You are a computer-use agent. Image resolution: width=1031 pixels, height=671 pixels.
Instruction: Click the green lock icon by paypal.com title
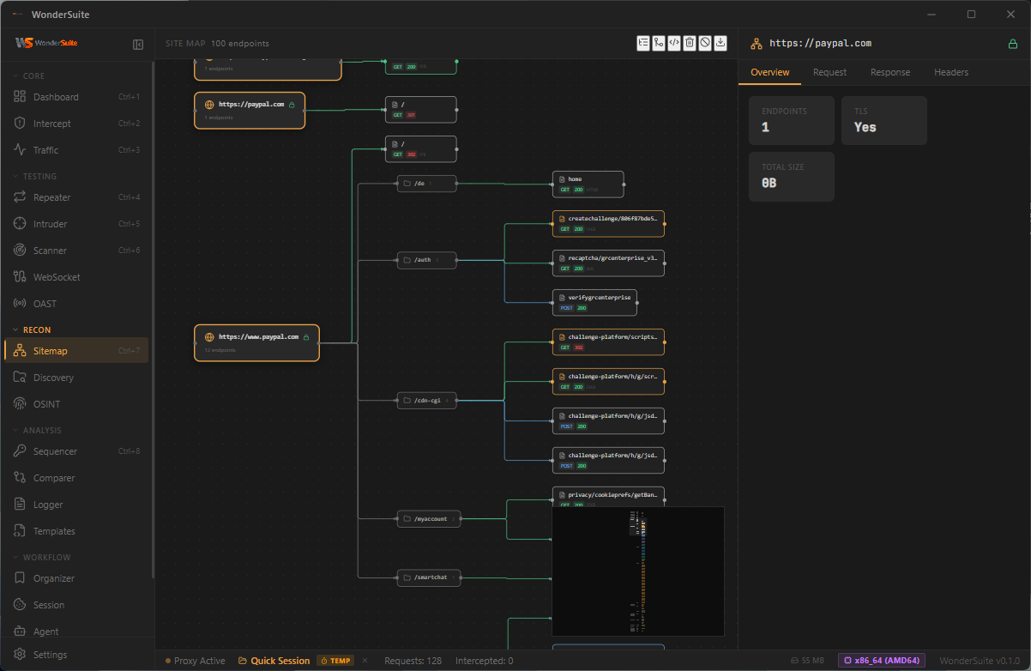point(1012,44)
